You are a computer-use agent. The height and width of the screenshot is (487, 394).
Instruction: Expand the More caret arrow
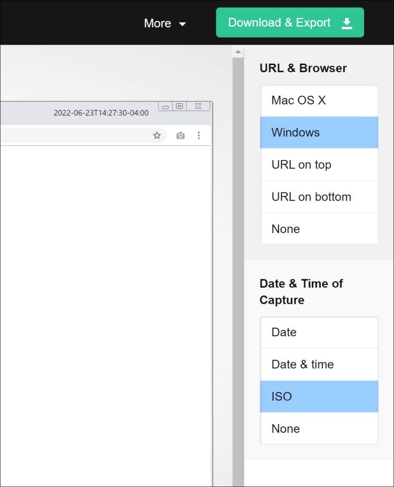click(183, 24)
